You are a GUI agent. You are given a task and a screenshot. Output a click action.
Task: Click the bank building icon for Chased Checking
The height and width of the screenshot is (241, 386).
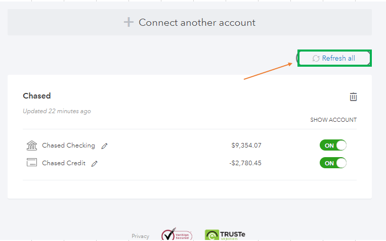32,146
